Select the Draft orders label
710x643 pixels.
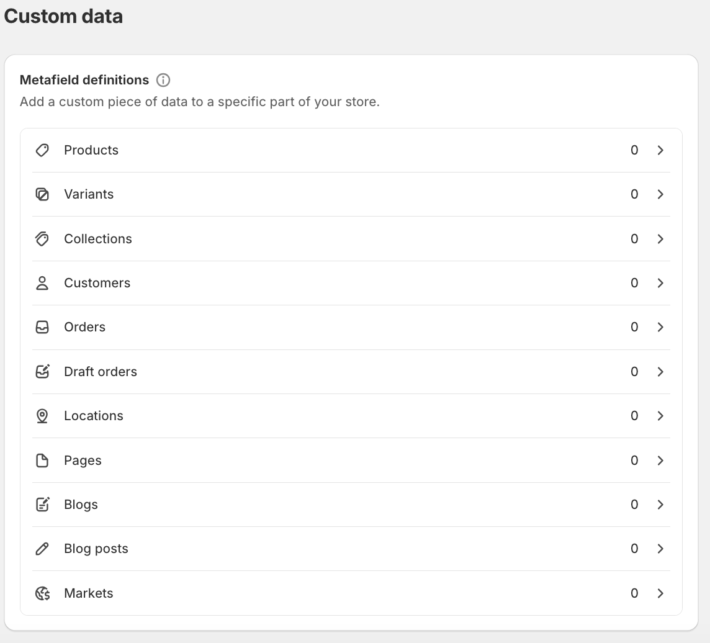pyautogui.click(x=101, y=372)
